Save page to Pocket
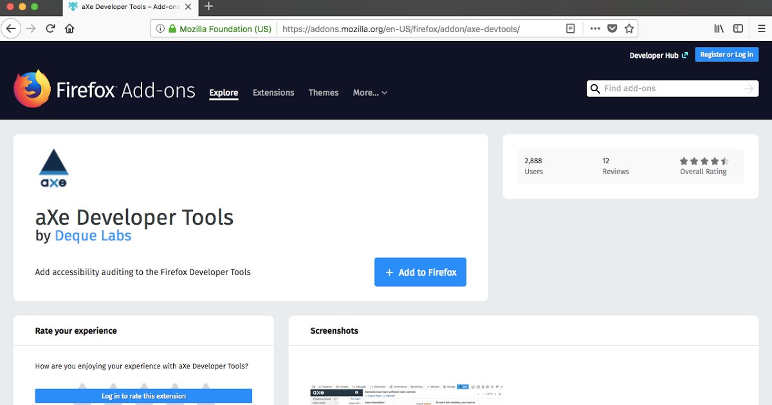The width and height of the screenshot is (772, 405). point(612,29)
